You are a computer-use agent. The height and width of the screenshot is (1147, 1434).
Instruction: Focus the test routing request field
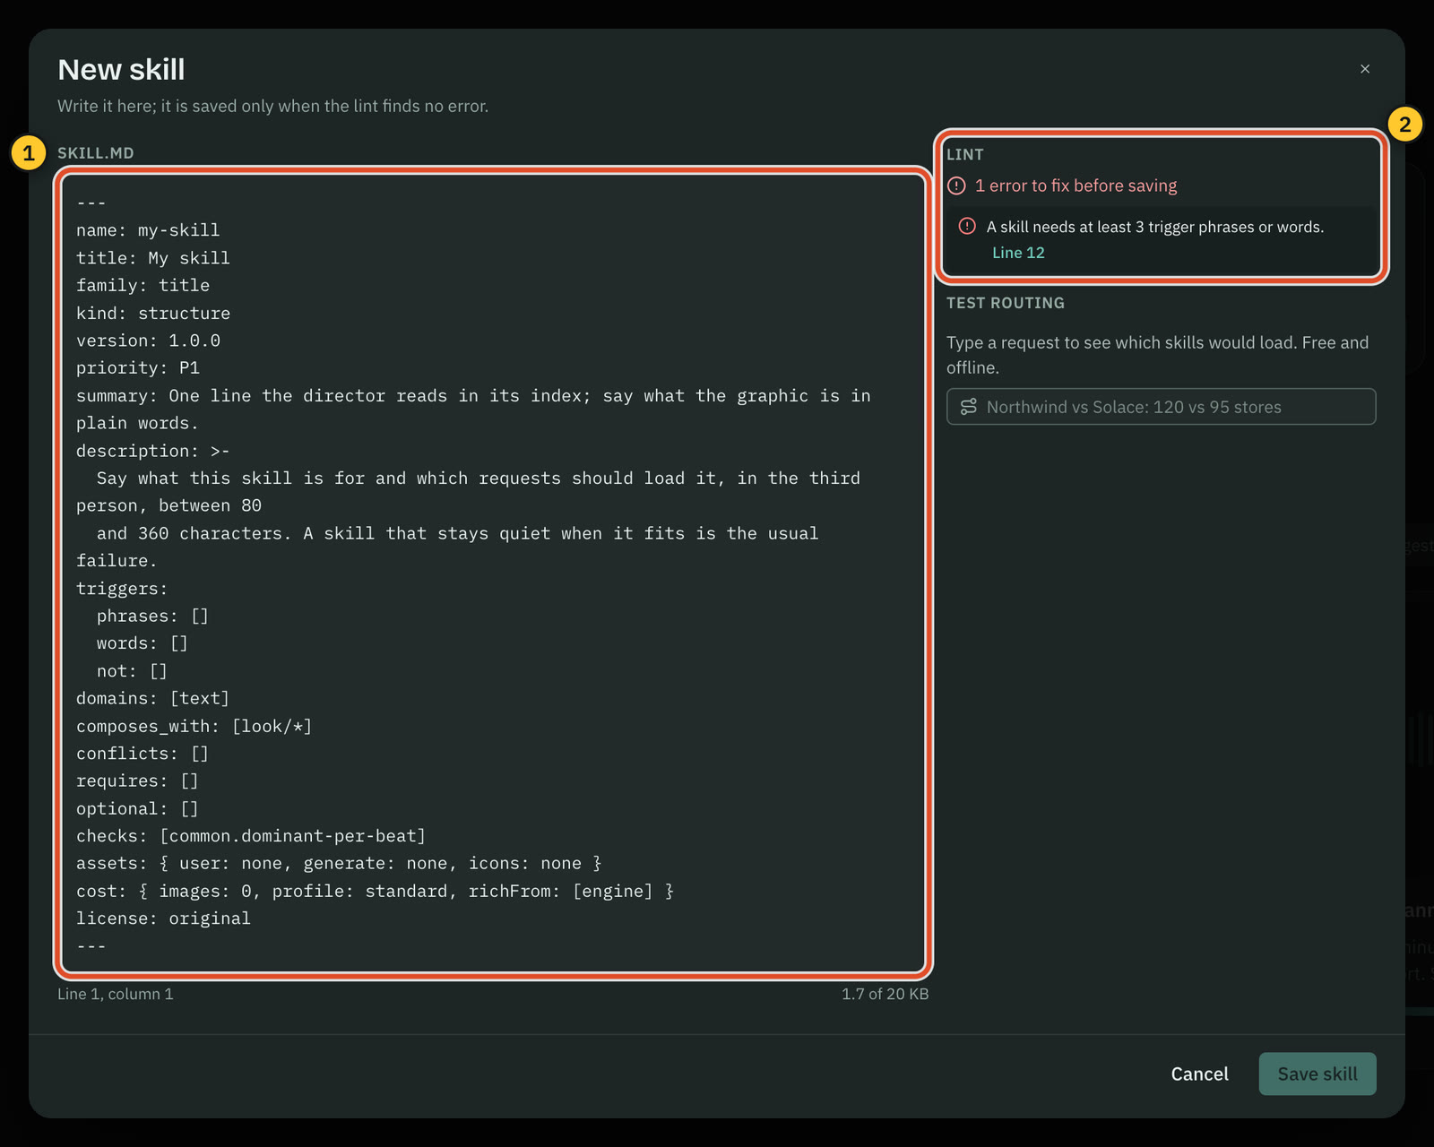click(1162, 407)
